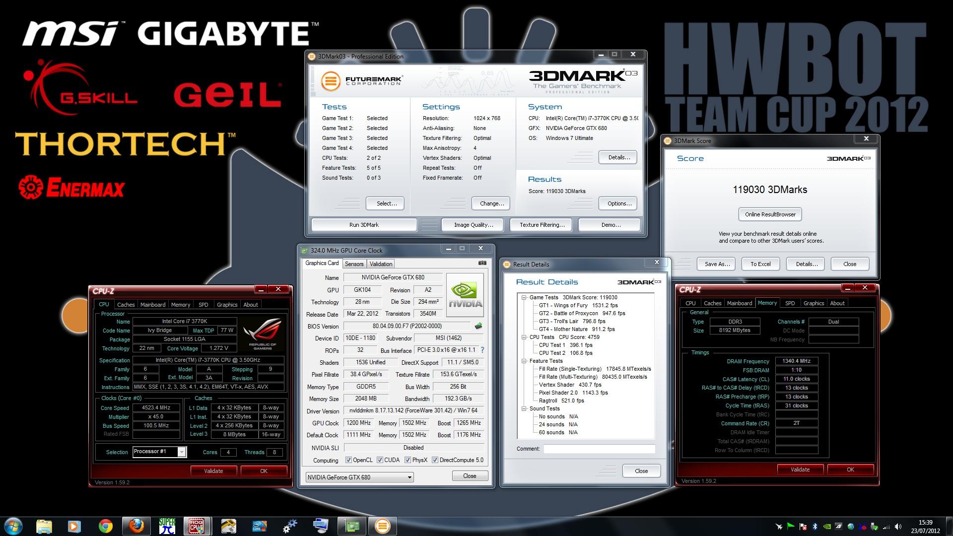Open the Intel Core utility taskbar icon
The height and width of the screenshot is (536, 953).
coord(260,526)
